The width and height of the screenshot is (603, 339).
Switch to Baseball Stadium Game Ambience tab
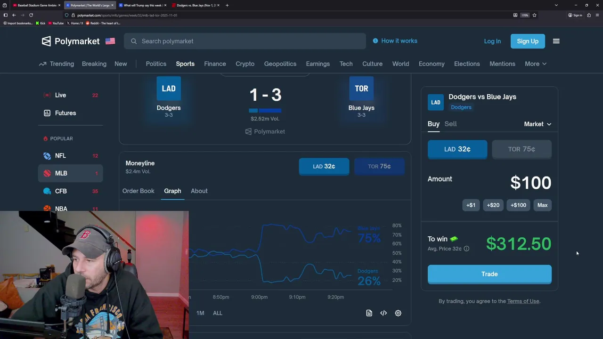tap(37, 5)
